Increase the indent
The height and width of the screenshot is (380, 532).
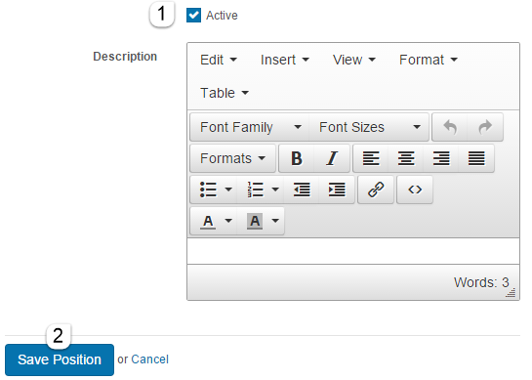pos(337,190)
